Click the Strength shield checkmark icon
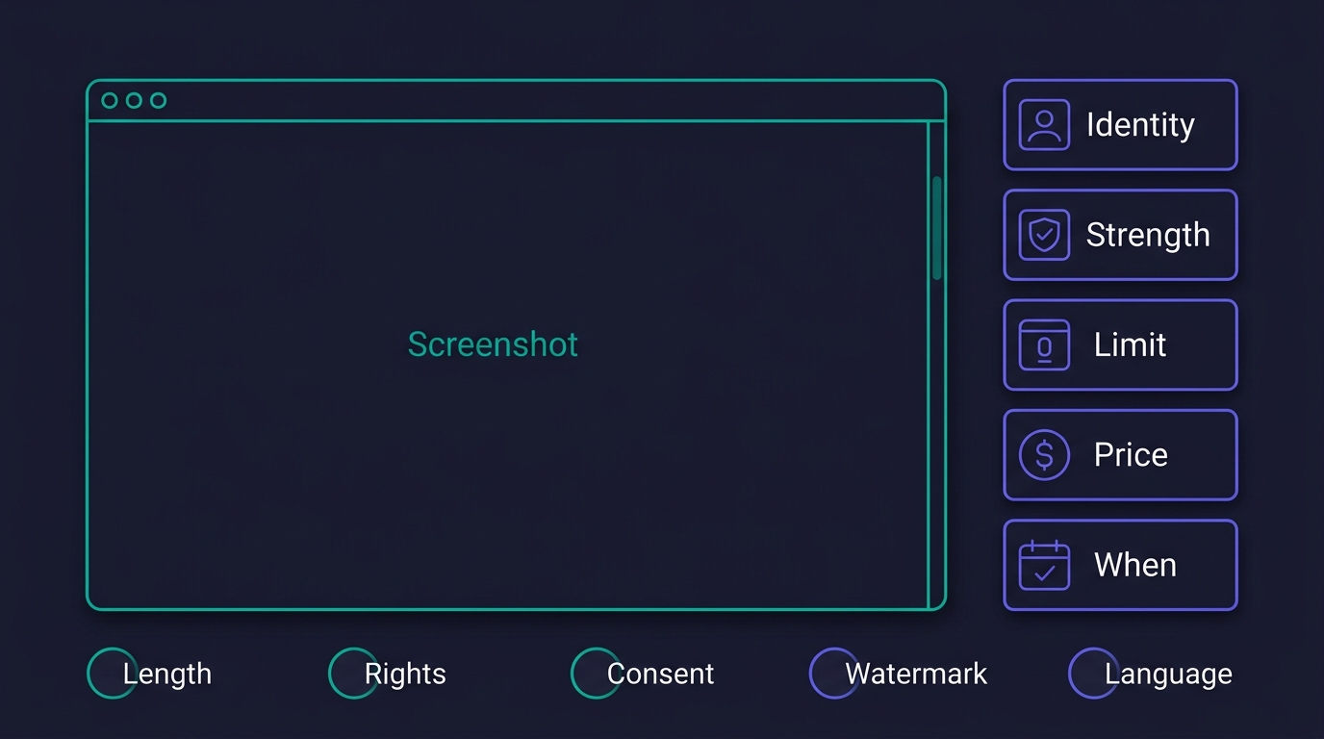The image size is (1324, 739). [x=1044, y=235]
